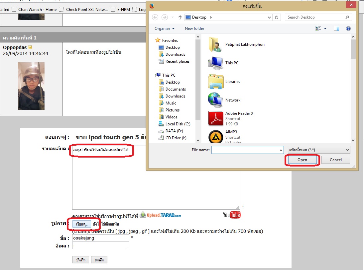
Task: Click the Oppopdas profile photo
Action: click(x=31, y=86)
